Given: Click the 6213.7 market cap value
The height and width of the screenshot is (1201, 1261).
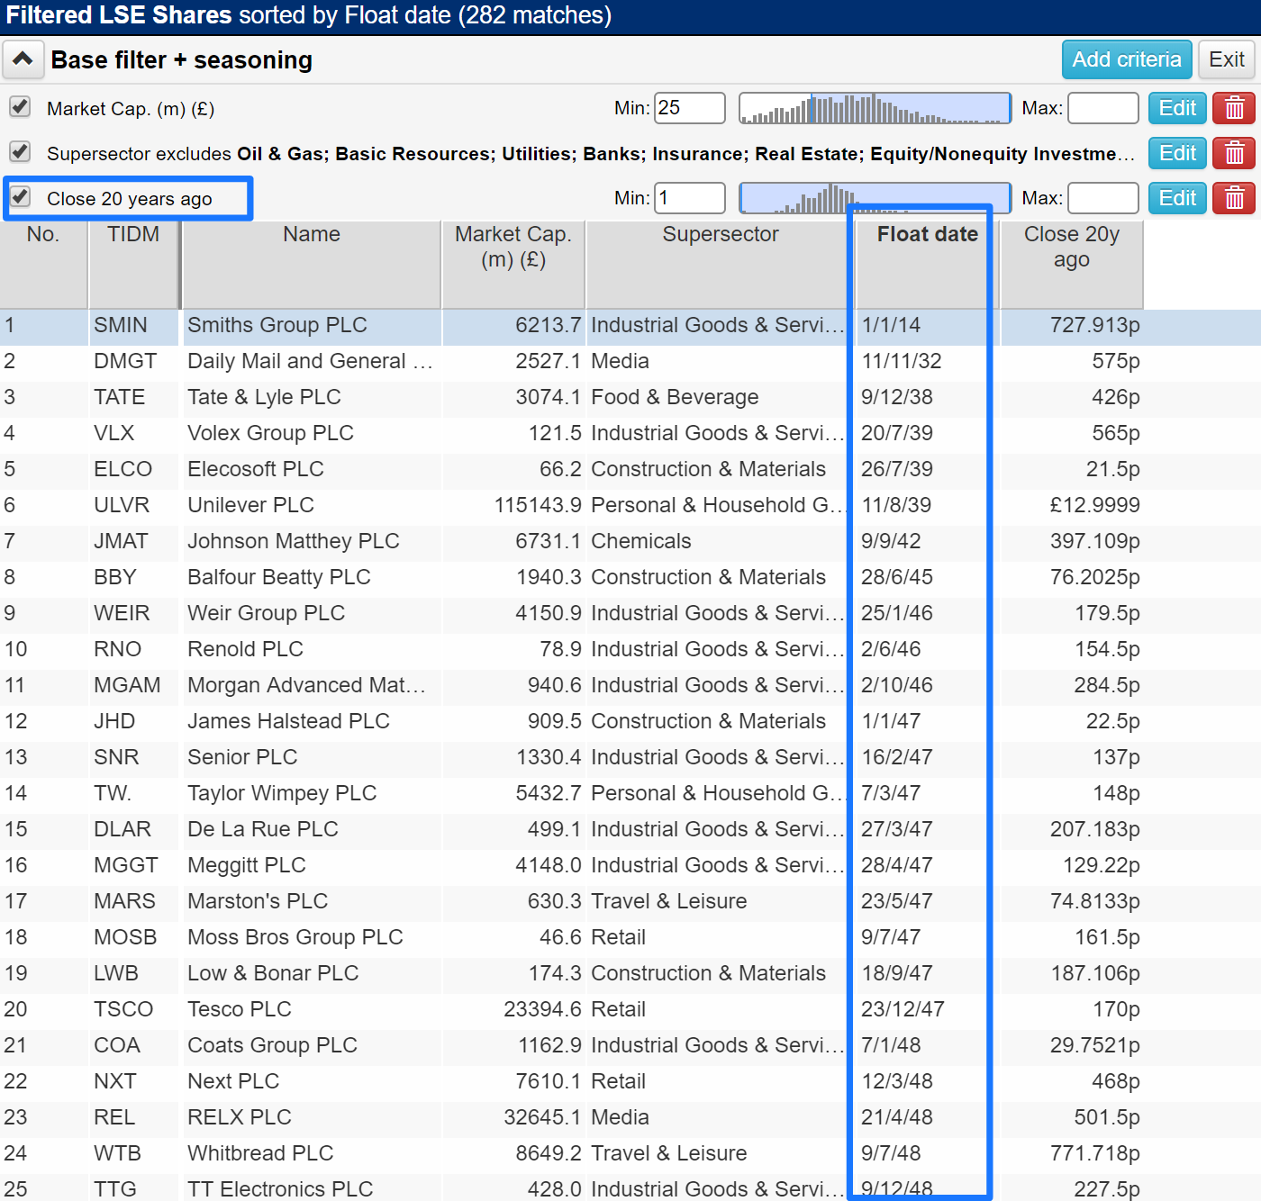Looking at the screenshot, I should [x=549, y=325].
